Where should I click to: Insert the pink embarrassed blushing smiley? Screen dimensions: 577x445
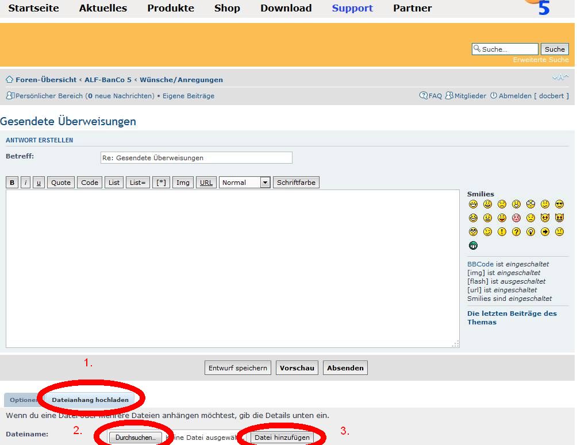pos(516,218)
